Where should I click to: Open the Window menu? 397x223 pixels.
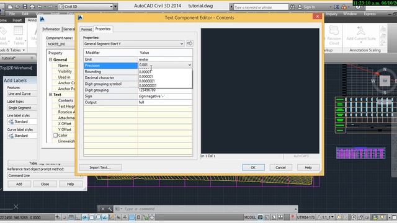coord(350,14)
